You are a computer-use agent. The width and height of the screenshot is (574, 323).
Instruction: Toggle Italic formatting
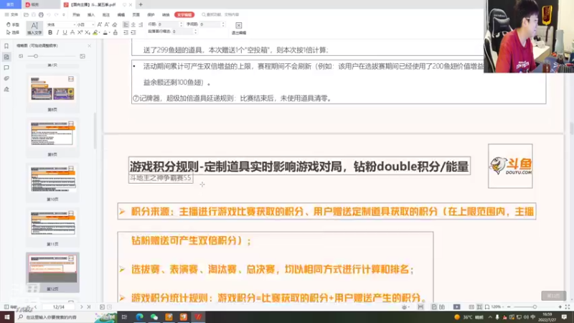click(57, 32)
